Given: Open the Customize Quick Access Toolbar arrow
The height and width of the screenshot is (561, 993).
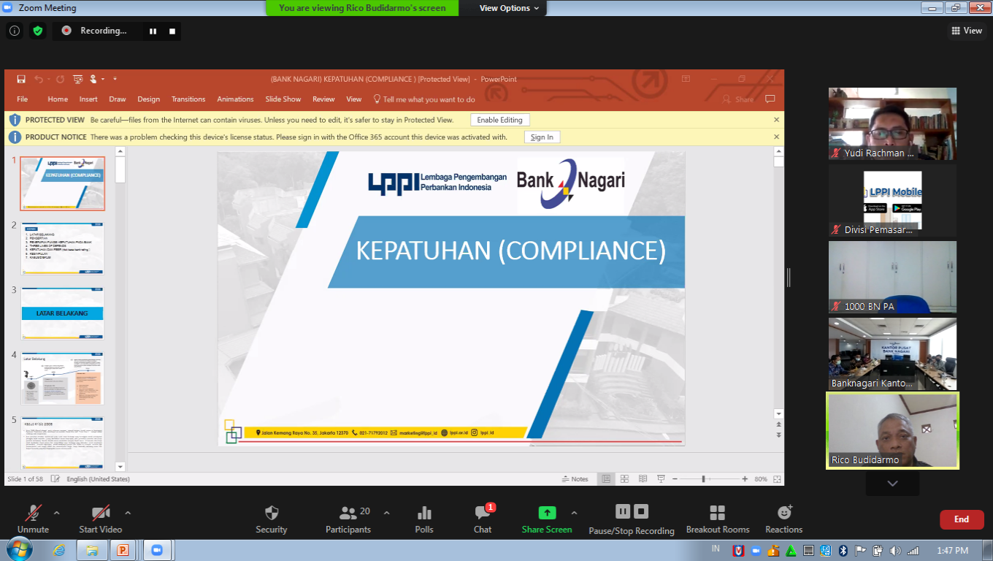Looking at the screenshot, I should 115,79.
